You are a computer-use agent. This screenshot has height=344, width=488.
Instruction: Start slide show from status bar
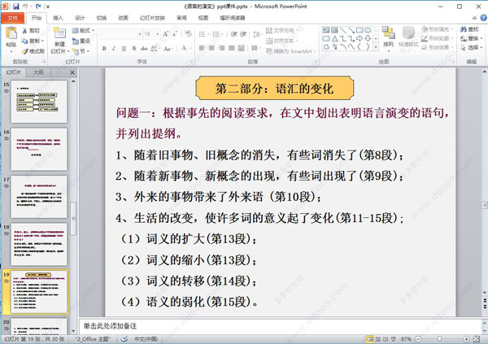tap(393, 339)
